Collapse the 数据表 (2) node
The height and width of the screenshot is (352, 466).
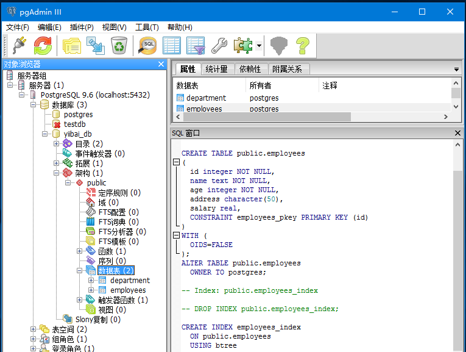click(80, 270)
